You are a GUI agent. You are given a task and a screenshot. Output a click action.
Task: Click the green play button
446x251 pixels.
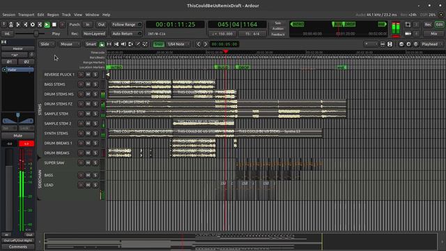(x=47, y=25)
